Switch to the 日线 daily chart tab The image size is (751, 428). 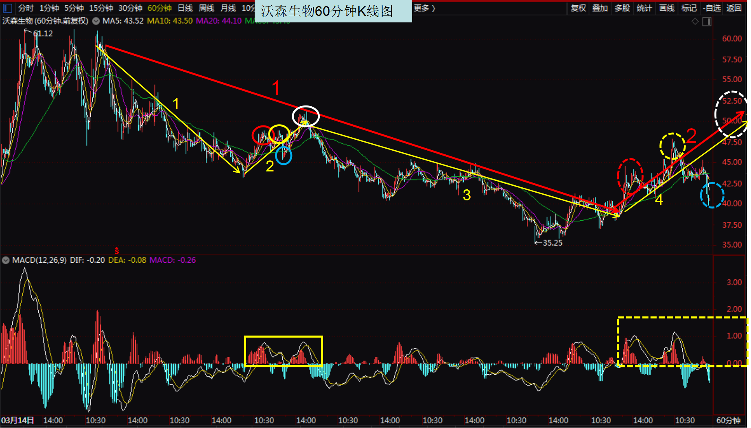point(185,8)
